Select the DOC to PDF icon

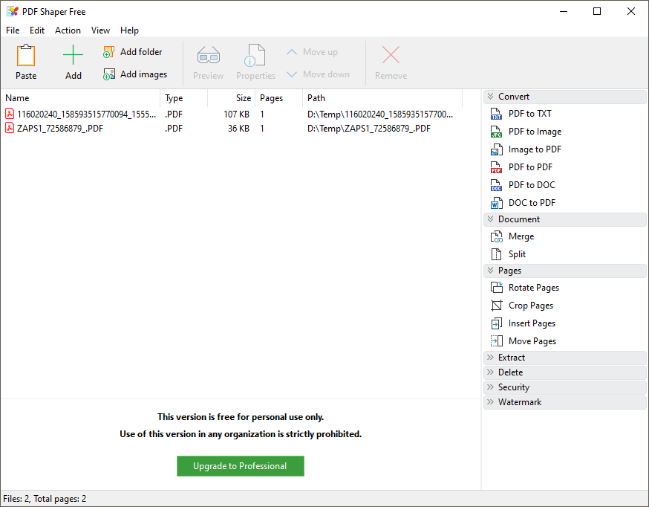click(496, 202)
